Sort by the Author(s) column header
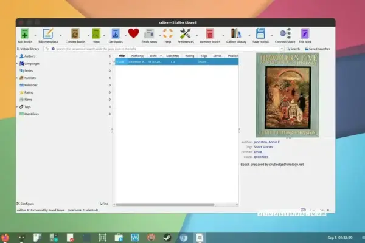 pos(137,56)
